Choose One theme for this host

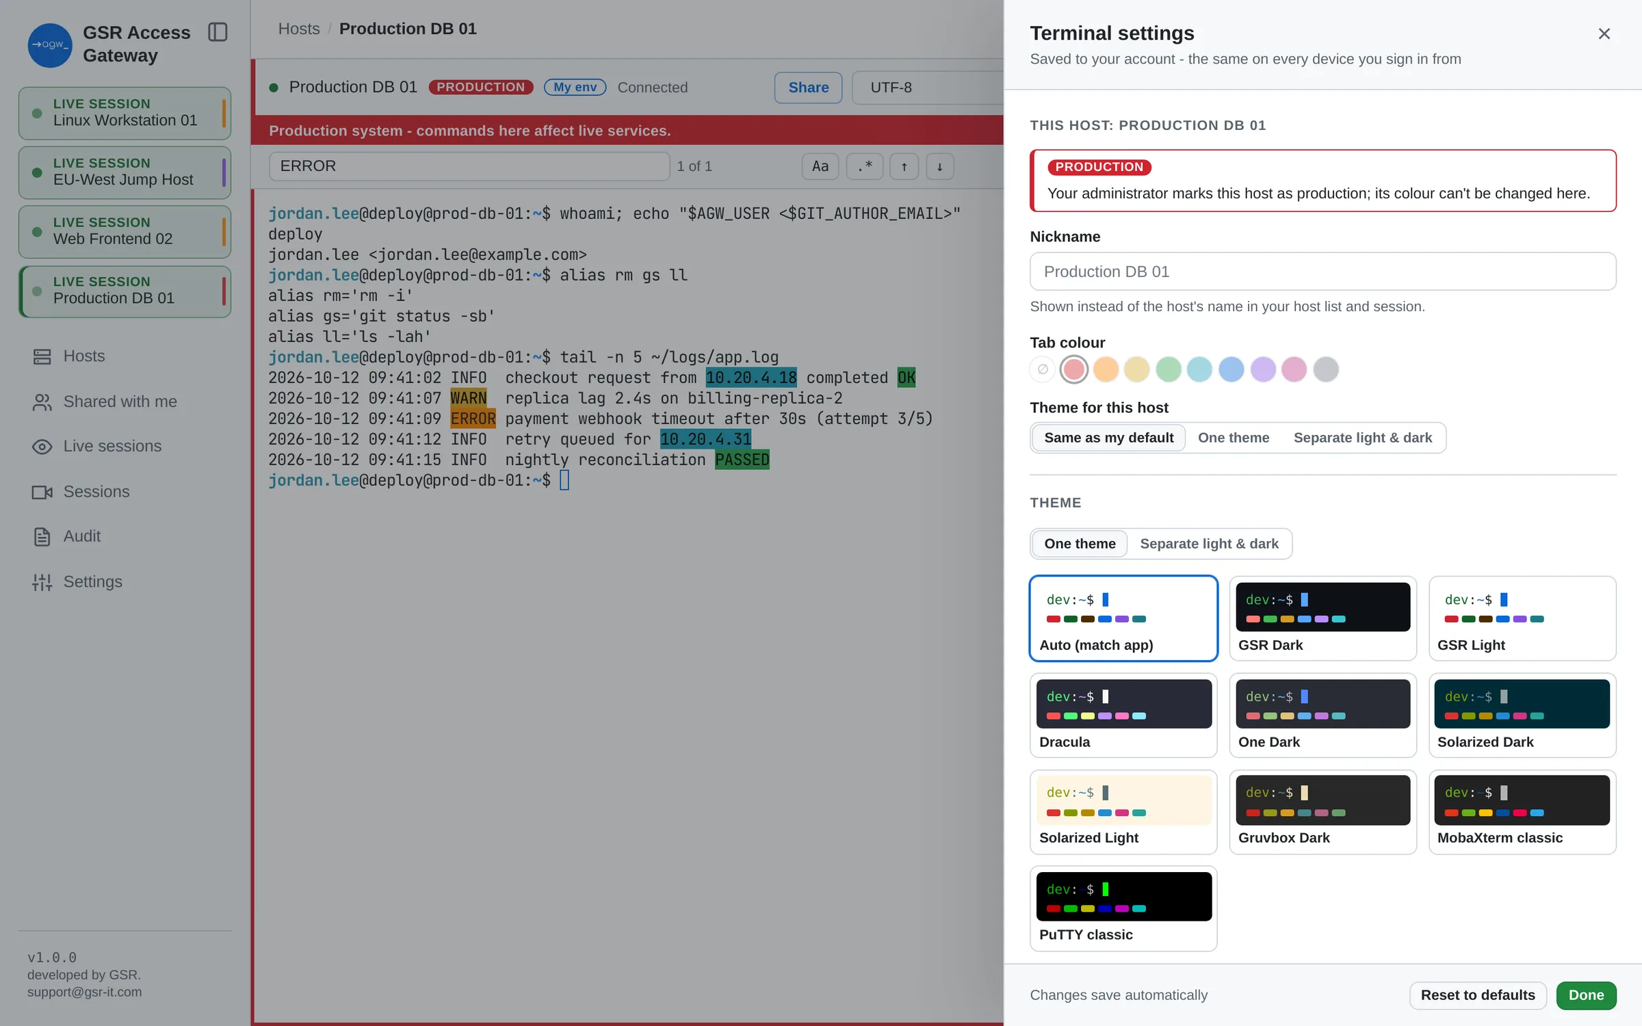1233,438
